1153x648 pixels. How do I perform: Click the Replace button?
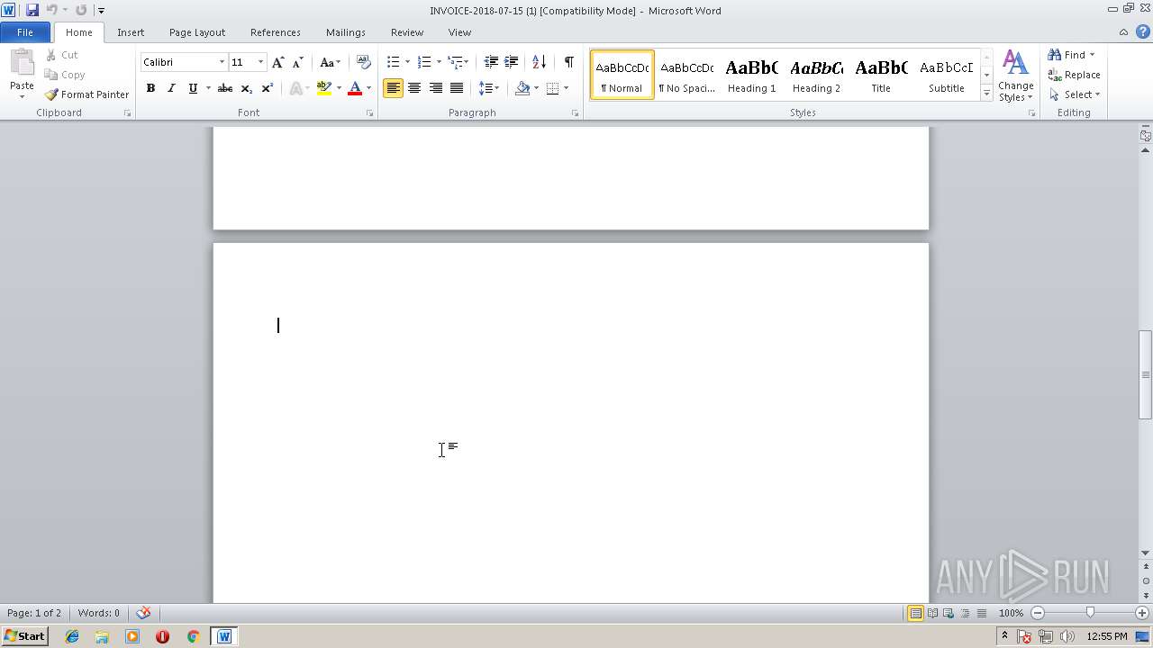1074,75
